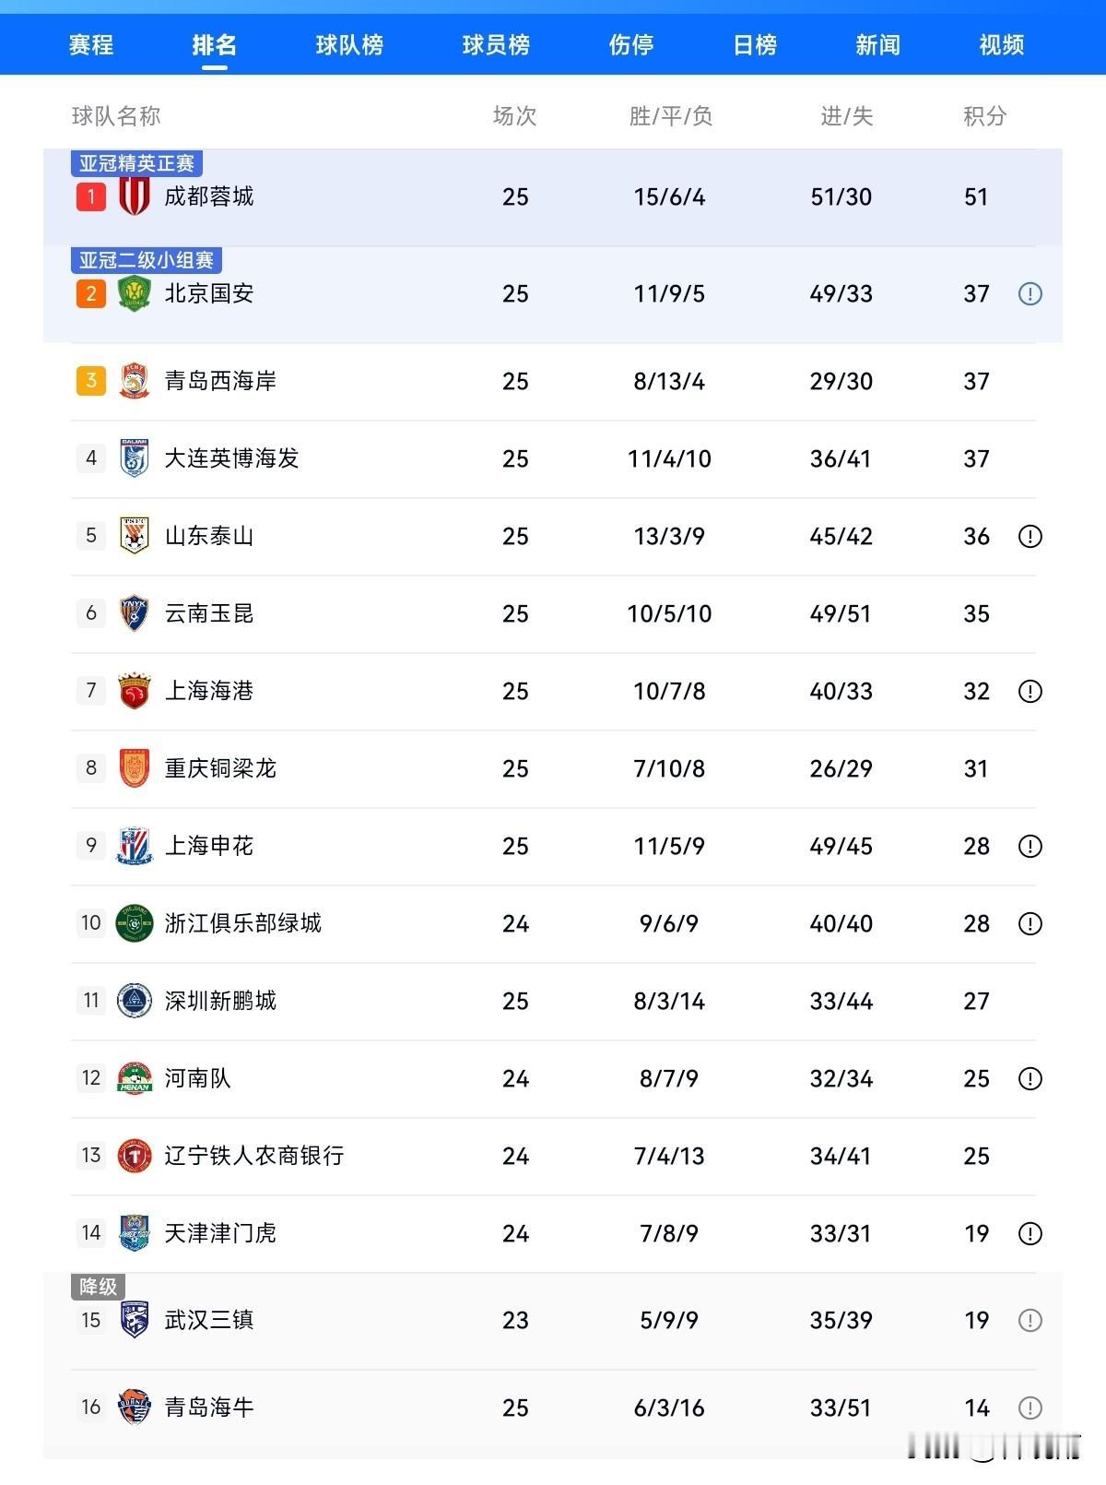Click goals 51/30 for 成都蓉城
This screenshot has height=1485, width=1106.
point(841,196)
